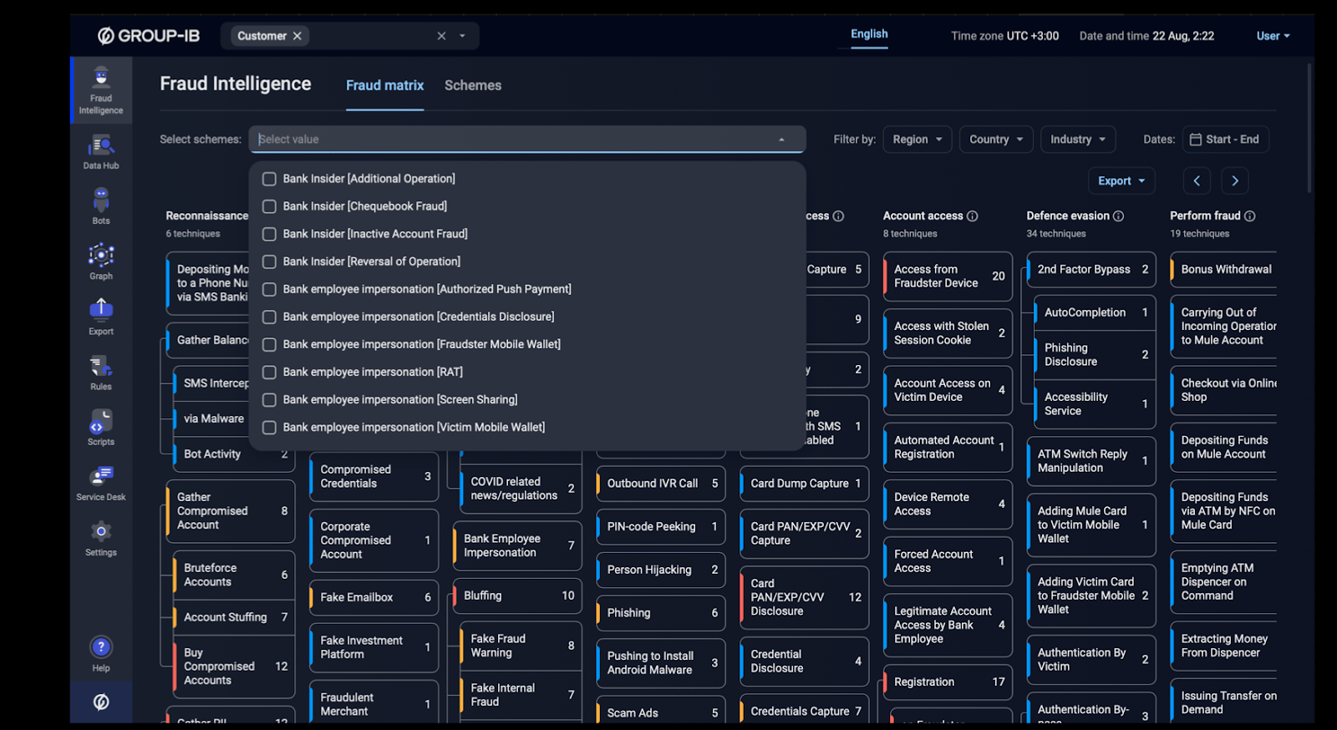Open Fraud Intelligence in the sidebar
Screen dimensions: 1337x730
101,90
